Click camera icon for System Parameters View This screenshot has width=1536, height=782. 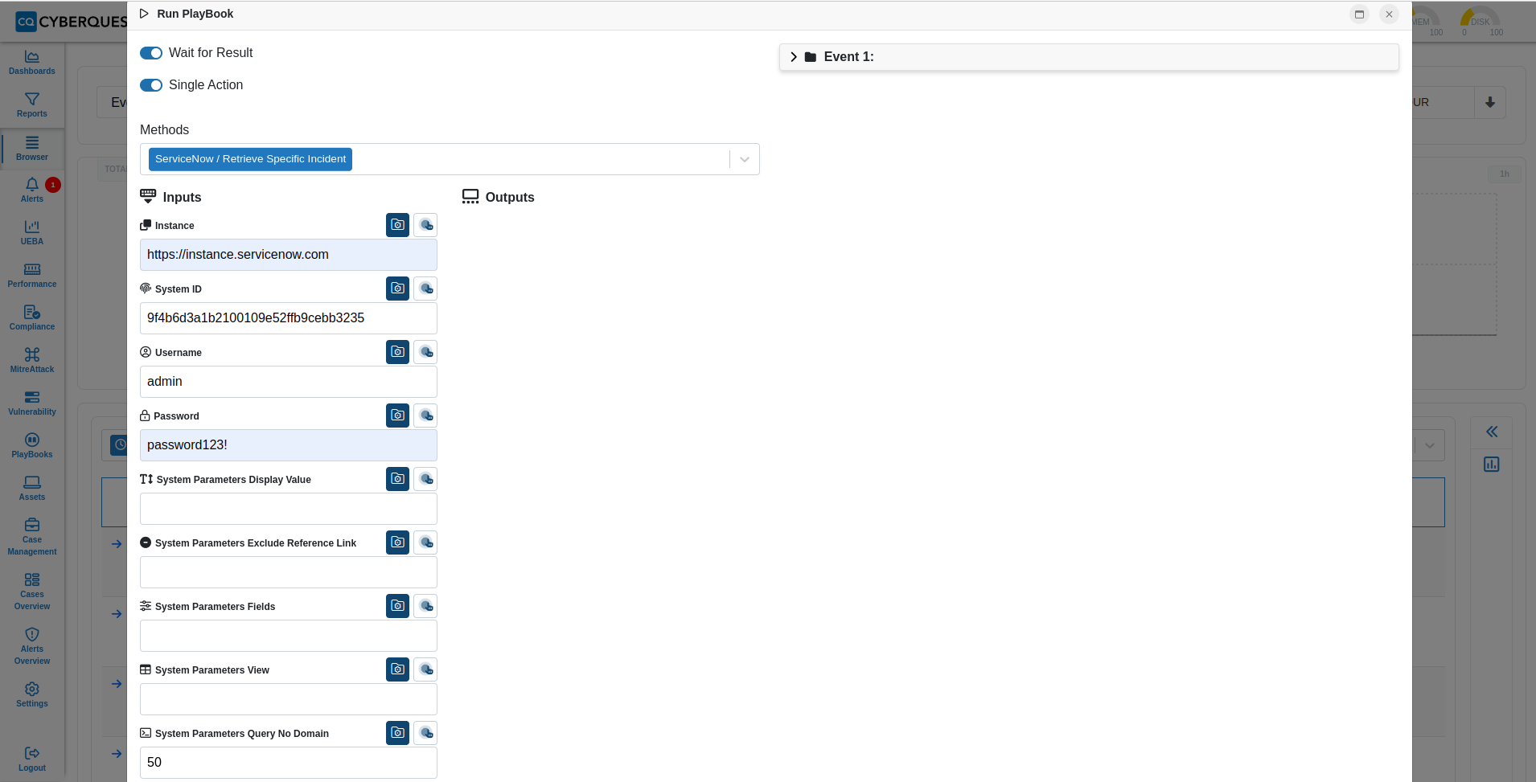click(x=397, y=669)
